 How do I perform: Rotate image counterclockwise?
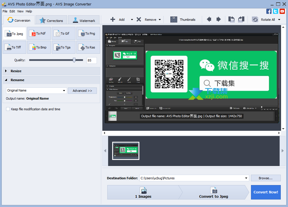pos(231,19)
